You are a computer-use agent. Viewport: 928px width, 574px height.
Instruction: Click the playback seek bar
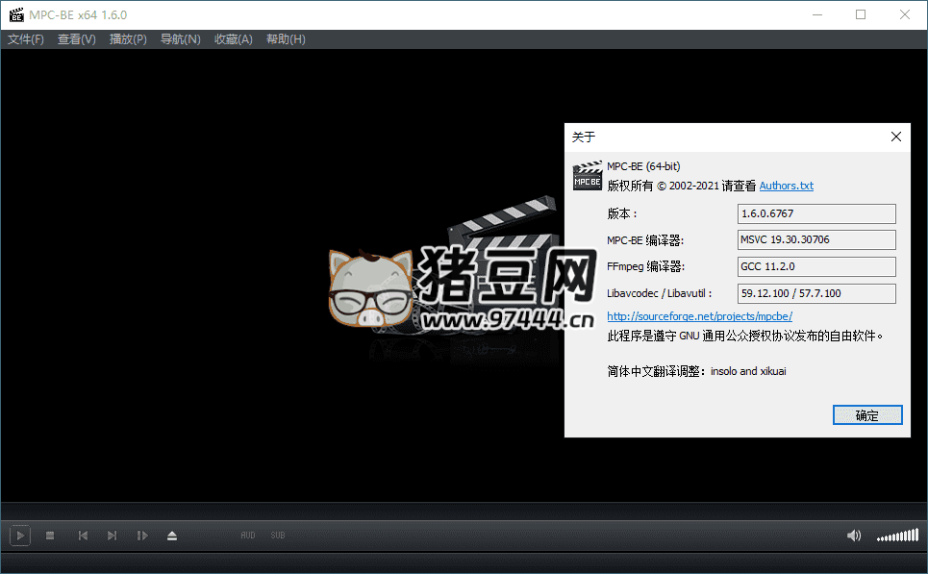pos(464,511)
